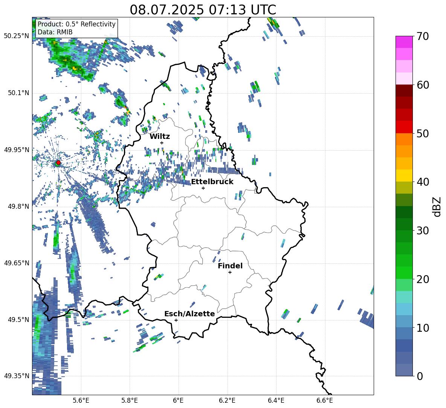Click the red radar site marker
The width and height of the screenshot is (446, 408).
pos(58,163)
